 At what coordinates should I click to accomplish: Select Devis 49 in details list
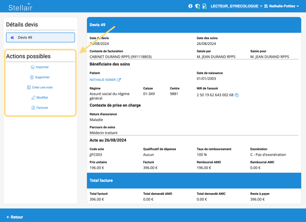(40, 38)
